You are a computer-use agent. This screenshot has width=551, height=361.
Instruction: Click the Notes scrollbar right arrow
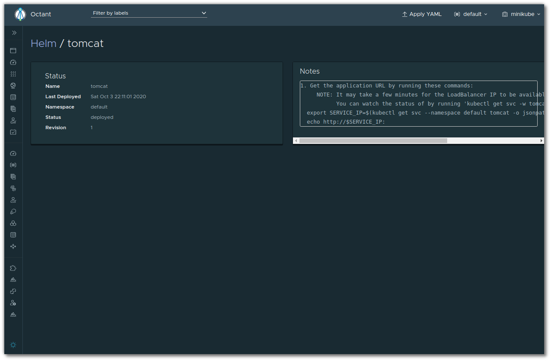tap(542, 141)
